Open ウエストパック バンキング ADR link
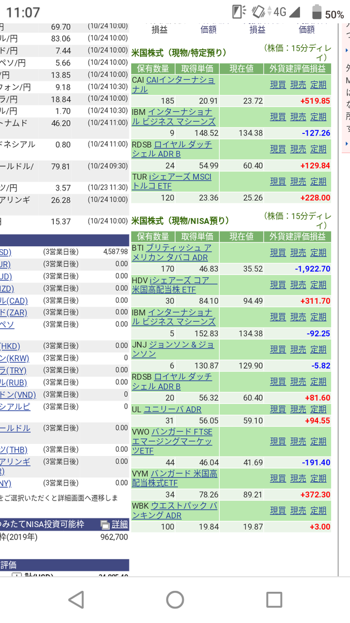 pos(175,510)
